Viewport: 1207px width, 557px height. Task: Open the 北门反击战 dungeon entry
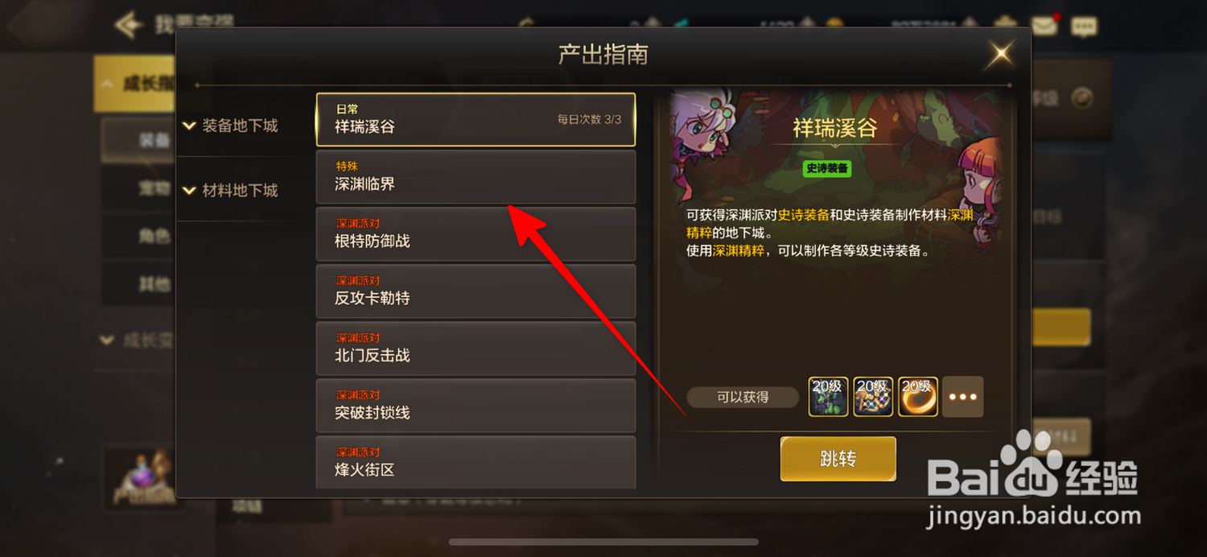[476, 349]
